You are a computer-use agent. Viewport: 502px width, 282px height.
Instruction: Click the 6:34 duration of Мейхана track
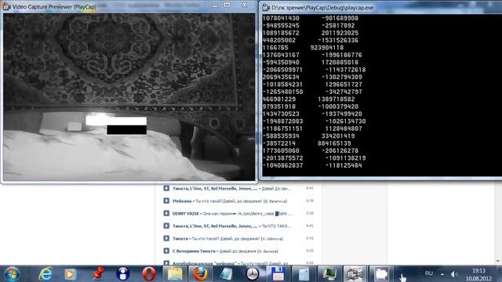point(310,201)
